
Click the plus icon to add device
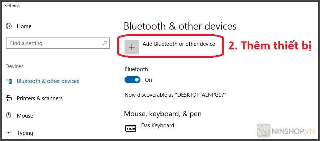[132, 47]
